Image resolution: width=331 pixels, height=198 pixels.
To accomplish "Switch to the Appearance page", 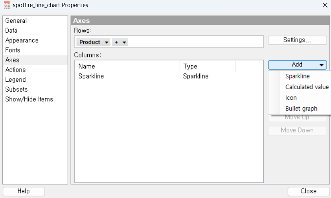I will 35,40.
